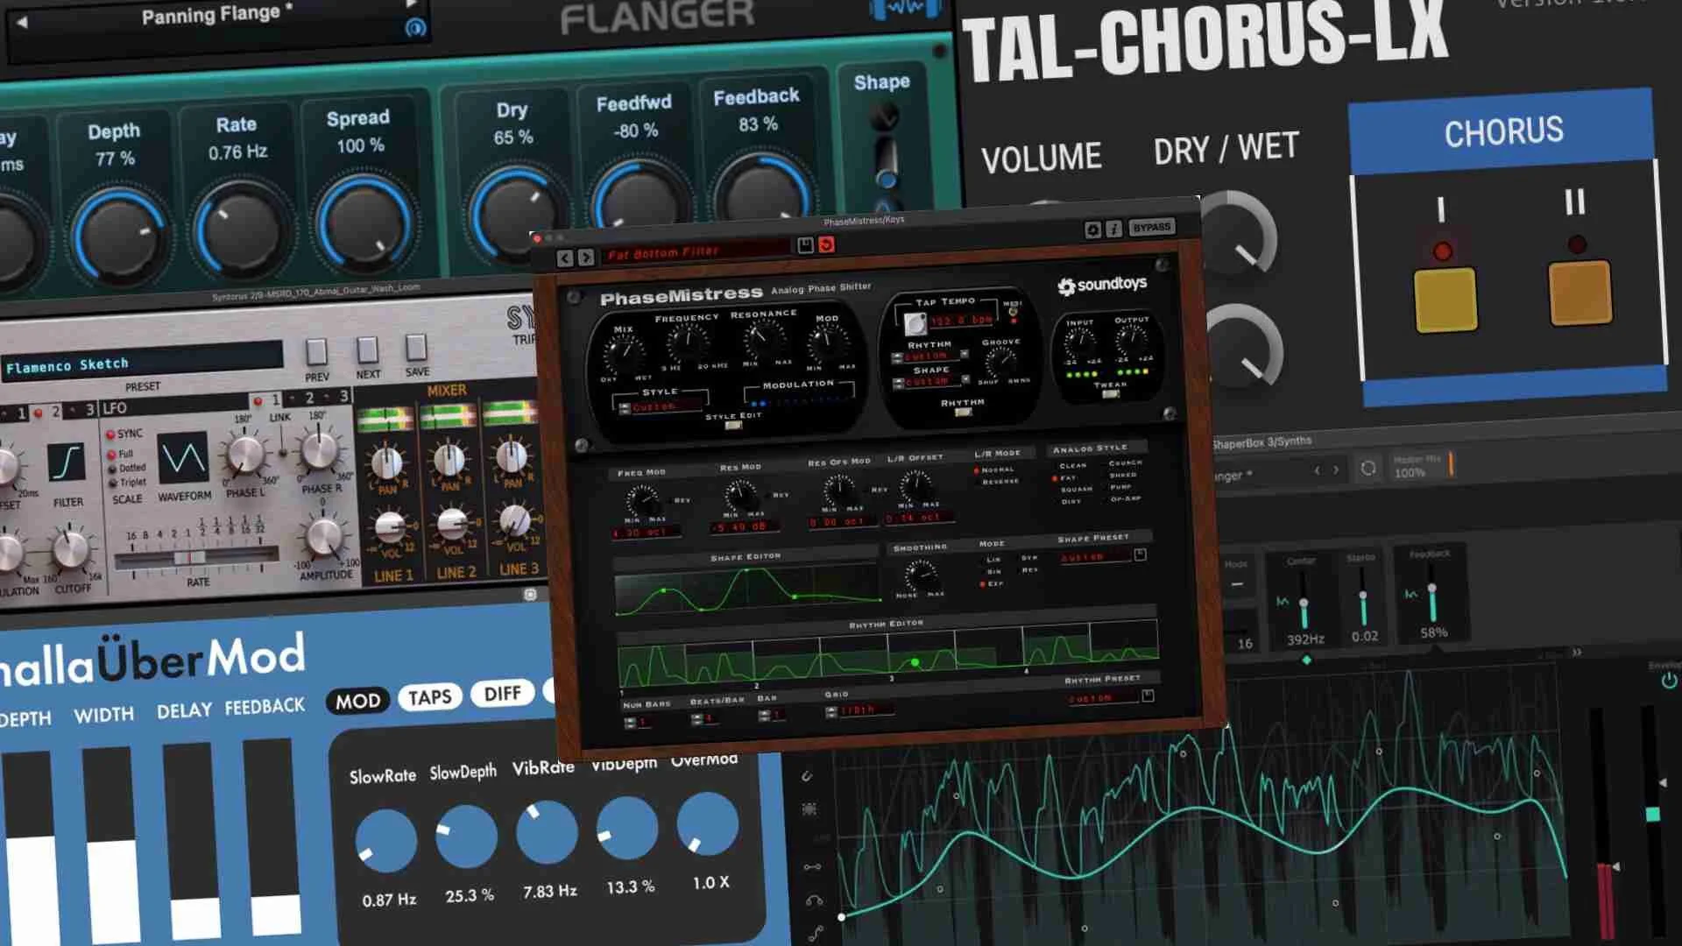Click the Shape Preset save icon
The image size is (1682, 946).
pos(1140,554)
